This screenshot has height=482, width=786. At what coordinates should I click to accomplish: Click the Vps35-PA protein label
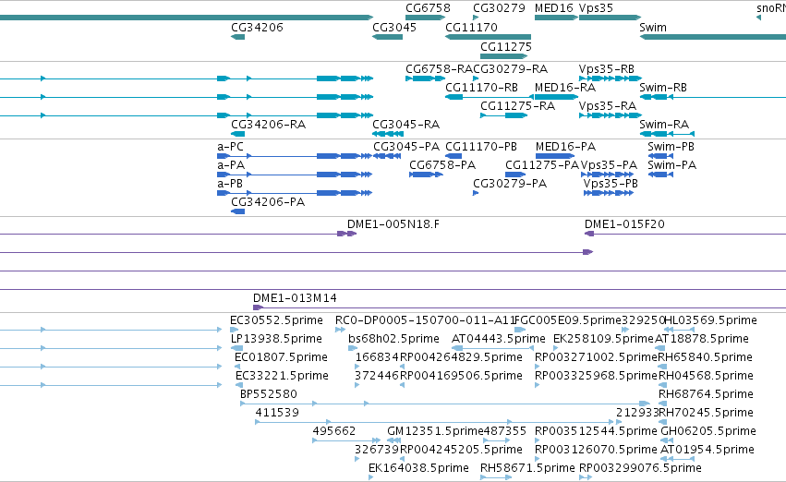609,165
